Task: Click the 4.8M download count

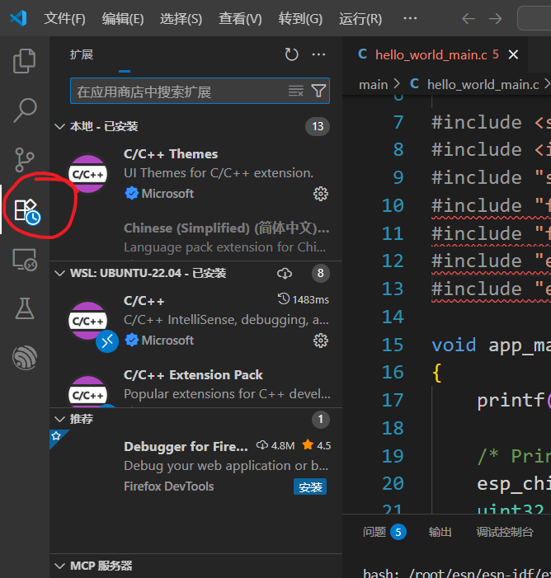Action: tap(275, 446)
